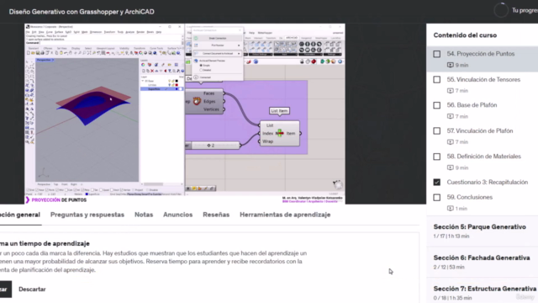Open Preguntas y respuestas tab
The width and height of the screenshot is (538, 303).
coord(87,215)
